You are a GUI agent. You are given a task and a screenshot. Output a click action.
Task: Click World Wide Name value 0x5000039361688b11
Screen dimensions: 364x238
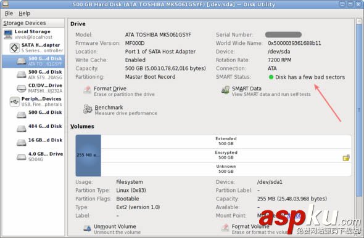pos(294,43)
